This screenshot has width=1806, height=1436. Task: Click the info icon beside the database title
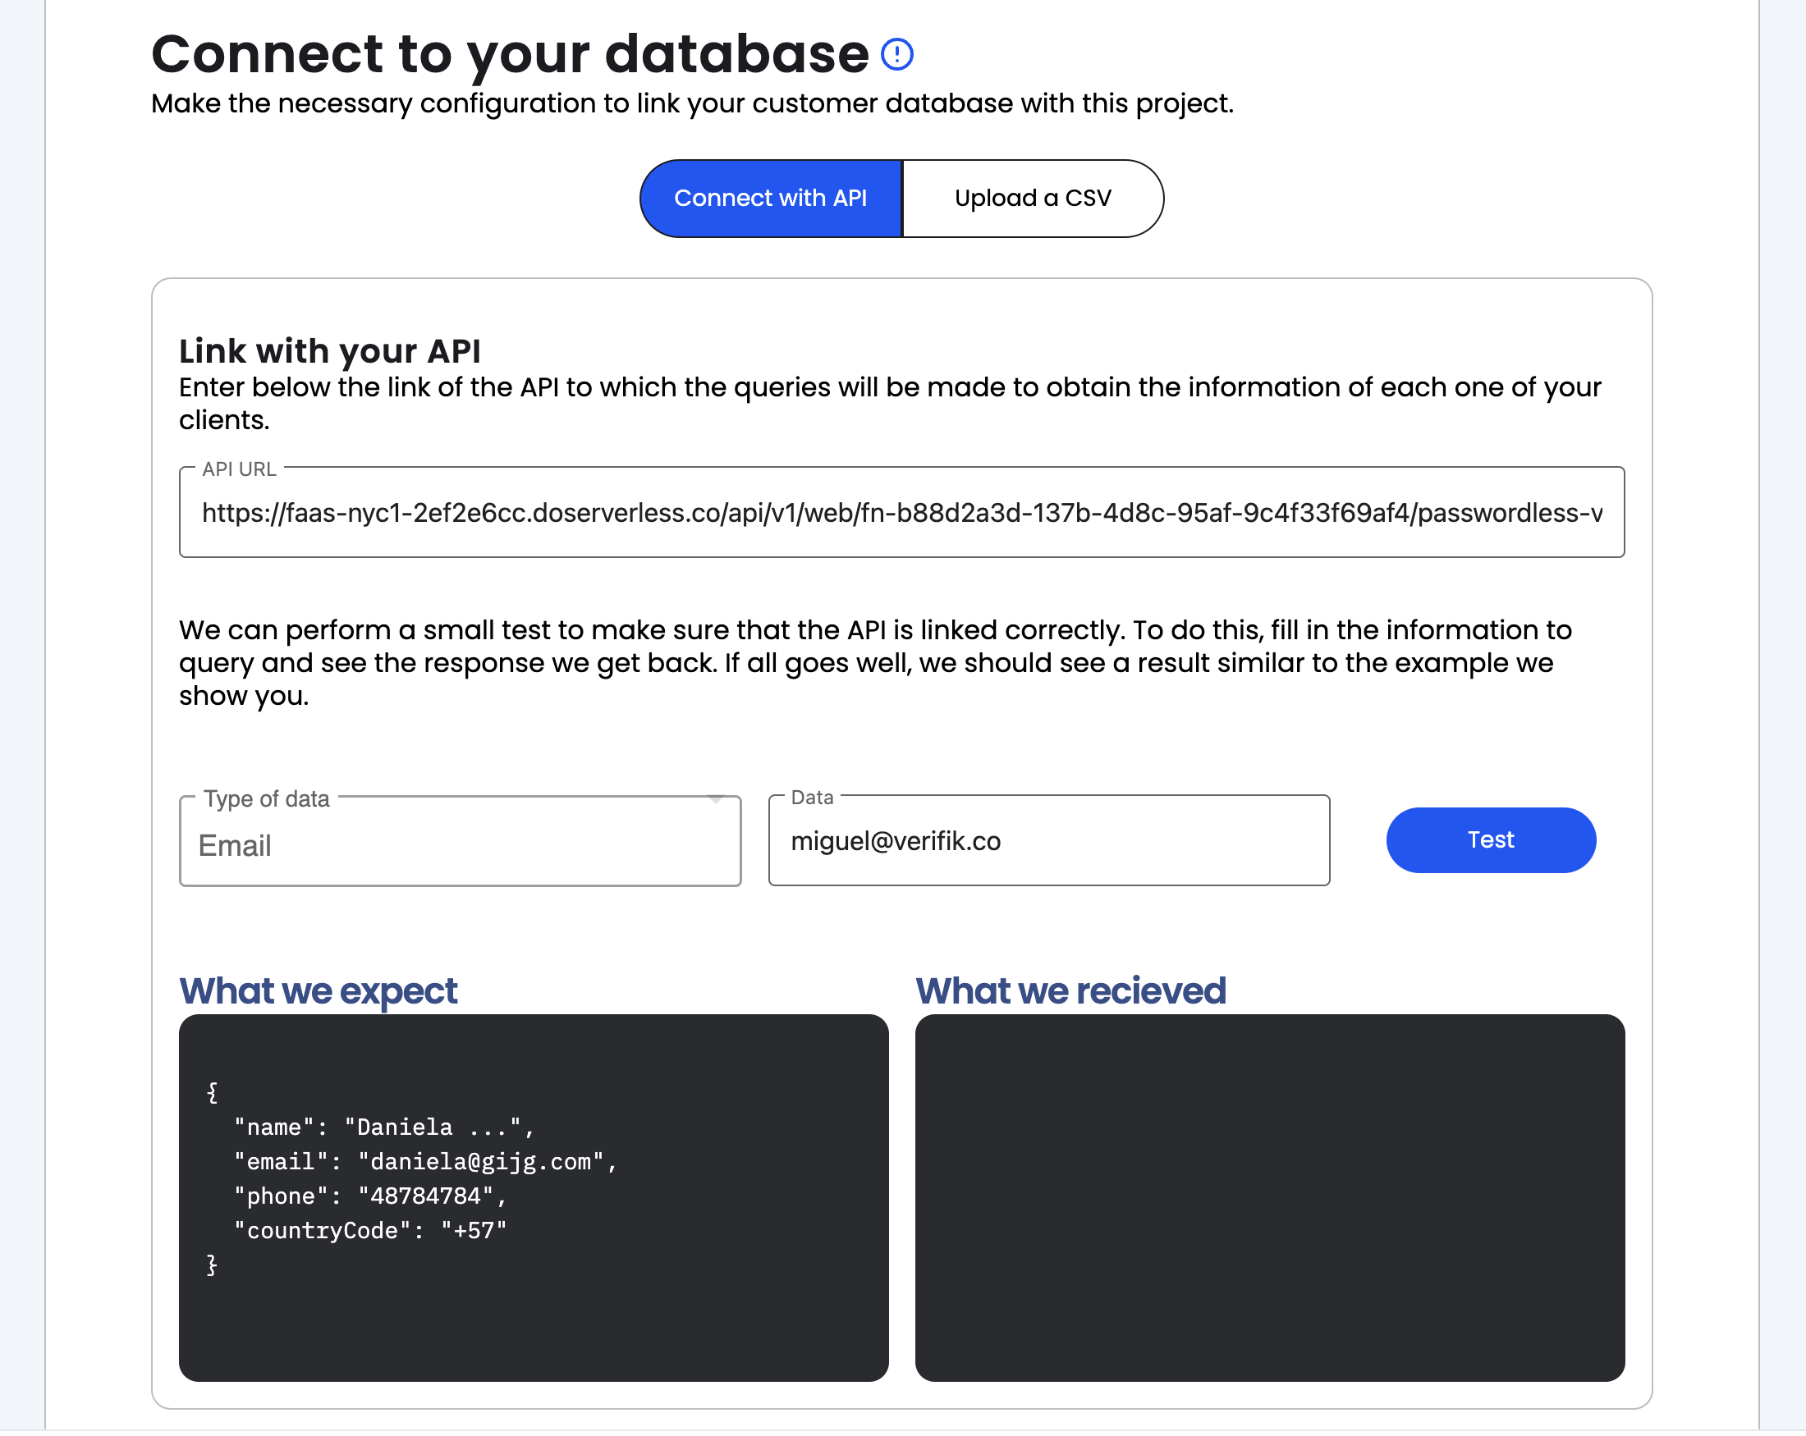click(x=896, y=54)
